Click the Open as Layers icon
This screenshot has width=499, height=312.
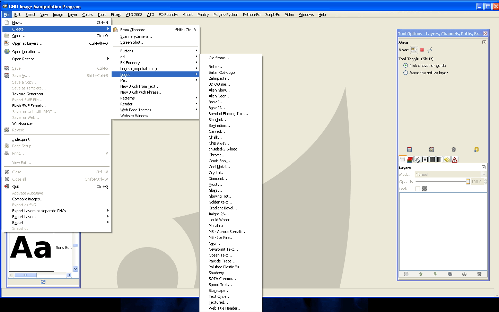click(x=7, y=43)
